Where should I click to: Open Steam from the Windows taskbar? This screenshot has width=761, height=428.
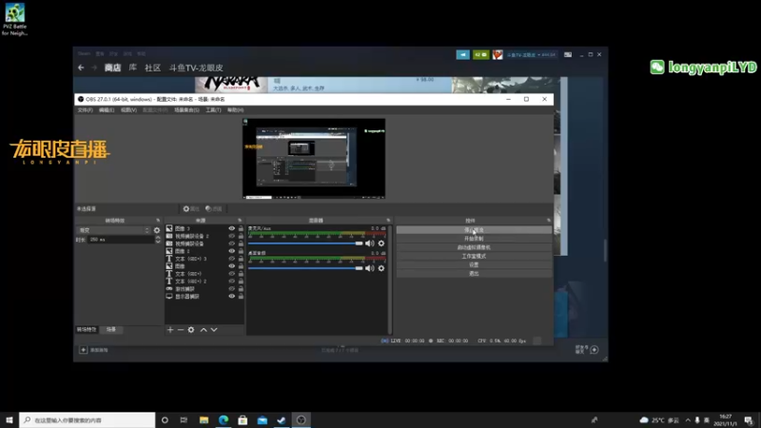point(282,419)
